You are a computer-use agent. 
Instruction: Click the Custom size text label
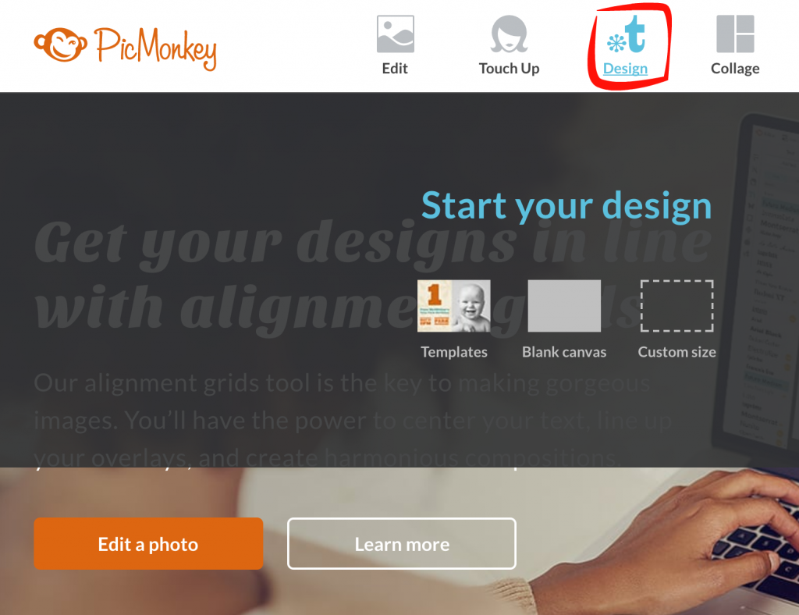[x=676, y=352]
